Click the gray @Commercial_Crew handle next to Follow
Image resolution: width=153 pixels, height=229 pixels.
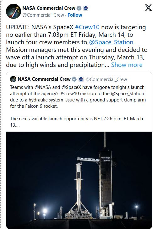[x=43, y=15]
